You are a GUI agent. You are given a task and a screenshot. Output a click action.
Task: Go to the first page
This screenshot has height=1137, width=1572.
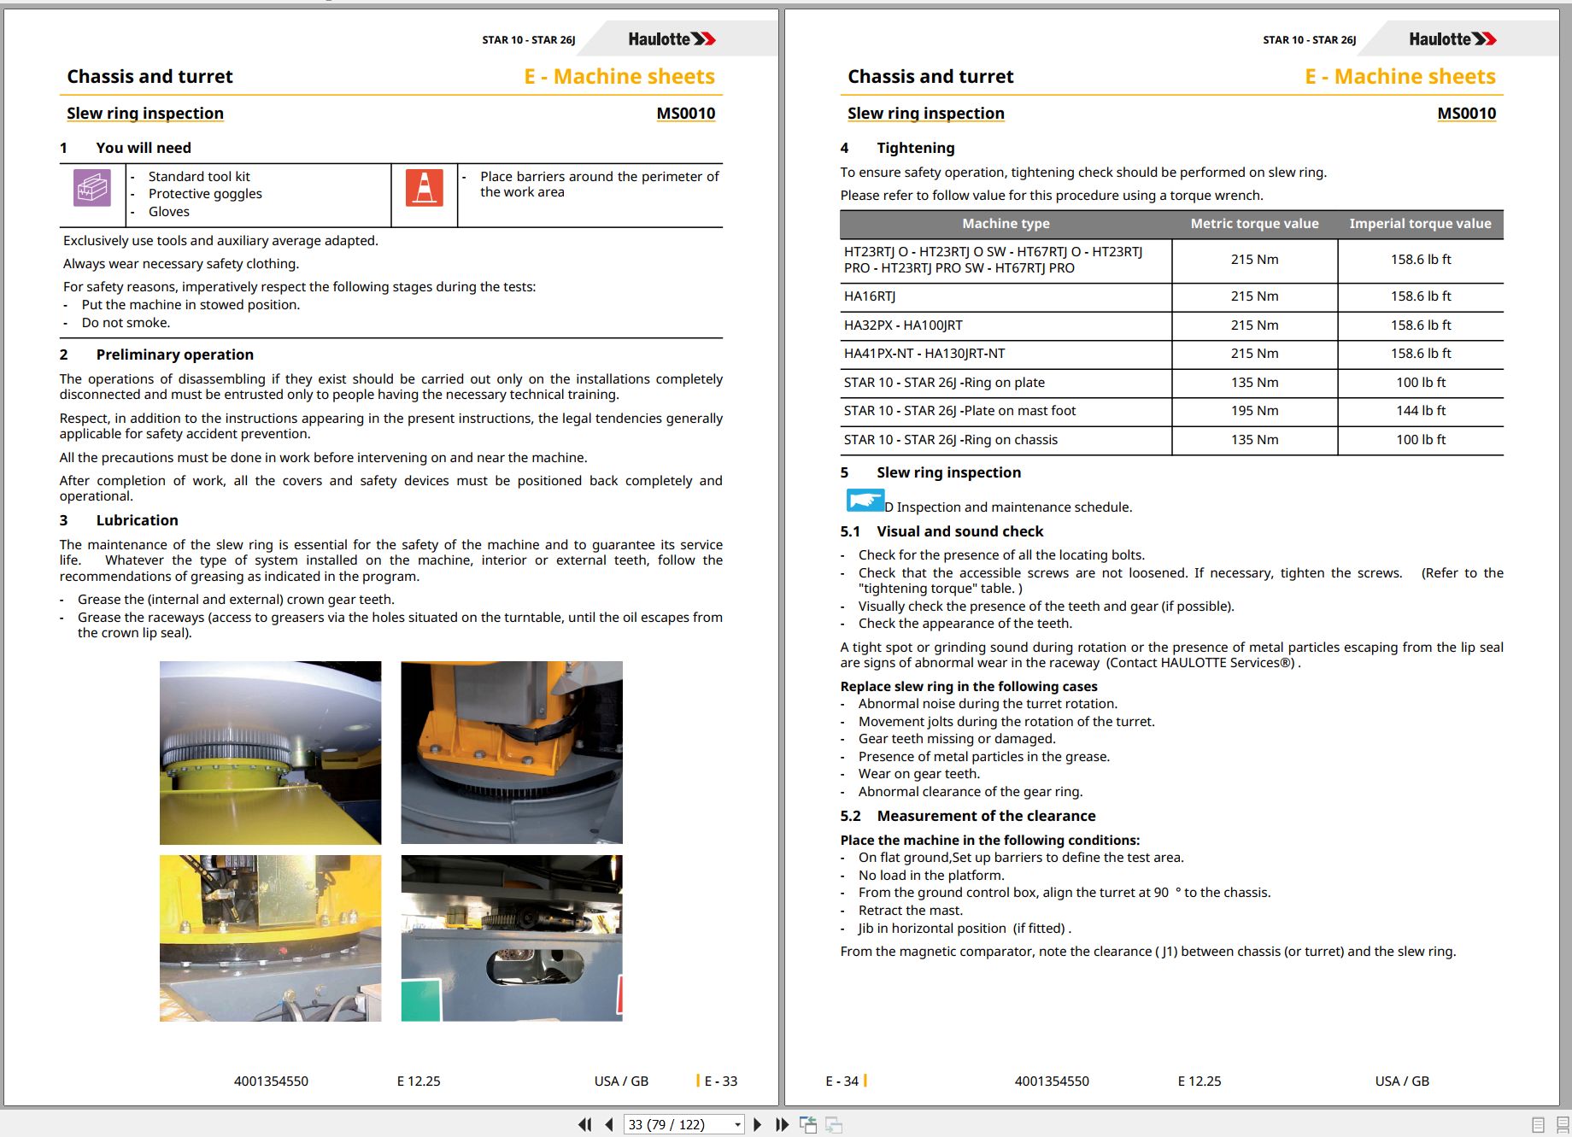pyautogui.click(x=585, y=1124)
